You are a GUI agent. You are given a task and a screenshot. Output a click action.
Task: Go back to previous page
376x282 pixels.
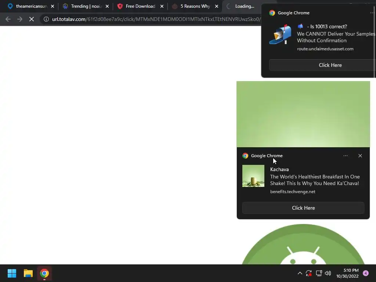click(8, 19)
